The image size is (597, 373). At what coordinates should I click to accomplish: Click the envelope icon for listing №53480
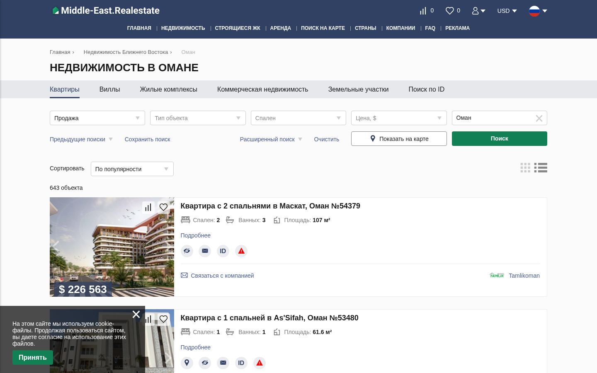223,363
